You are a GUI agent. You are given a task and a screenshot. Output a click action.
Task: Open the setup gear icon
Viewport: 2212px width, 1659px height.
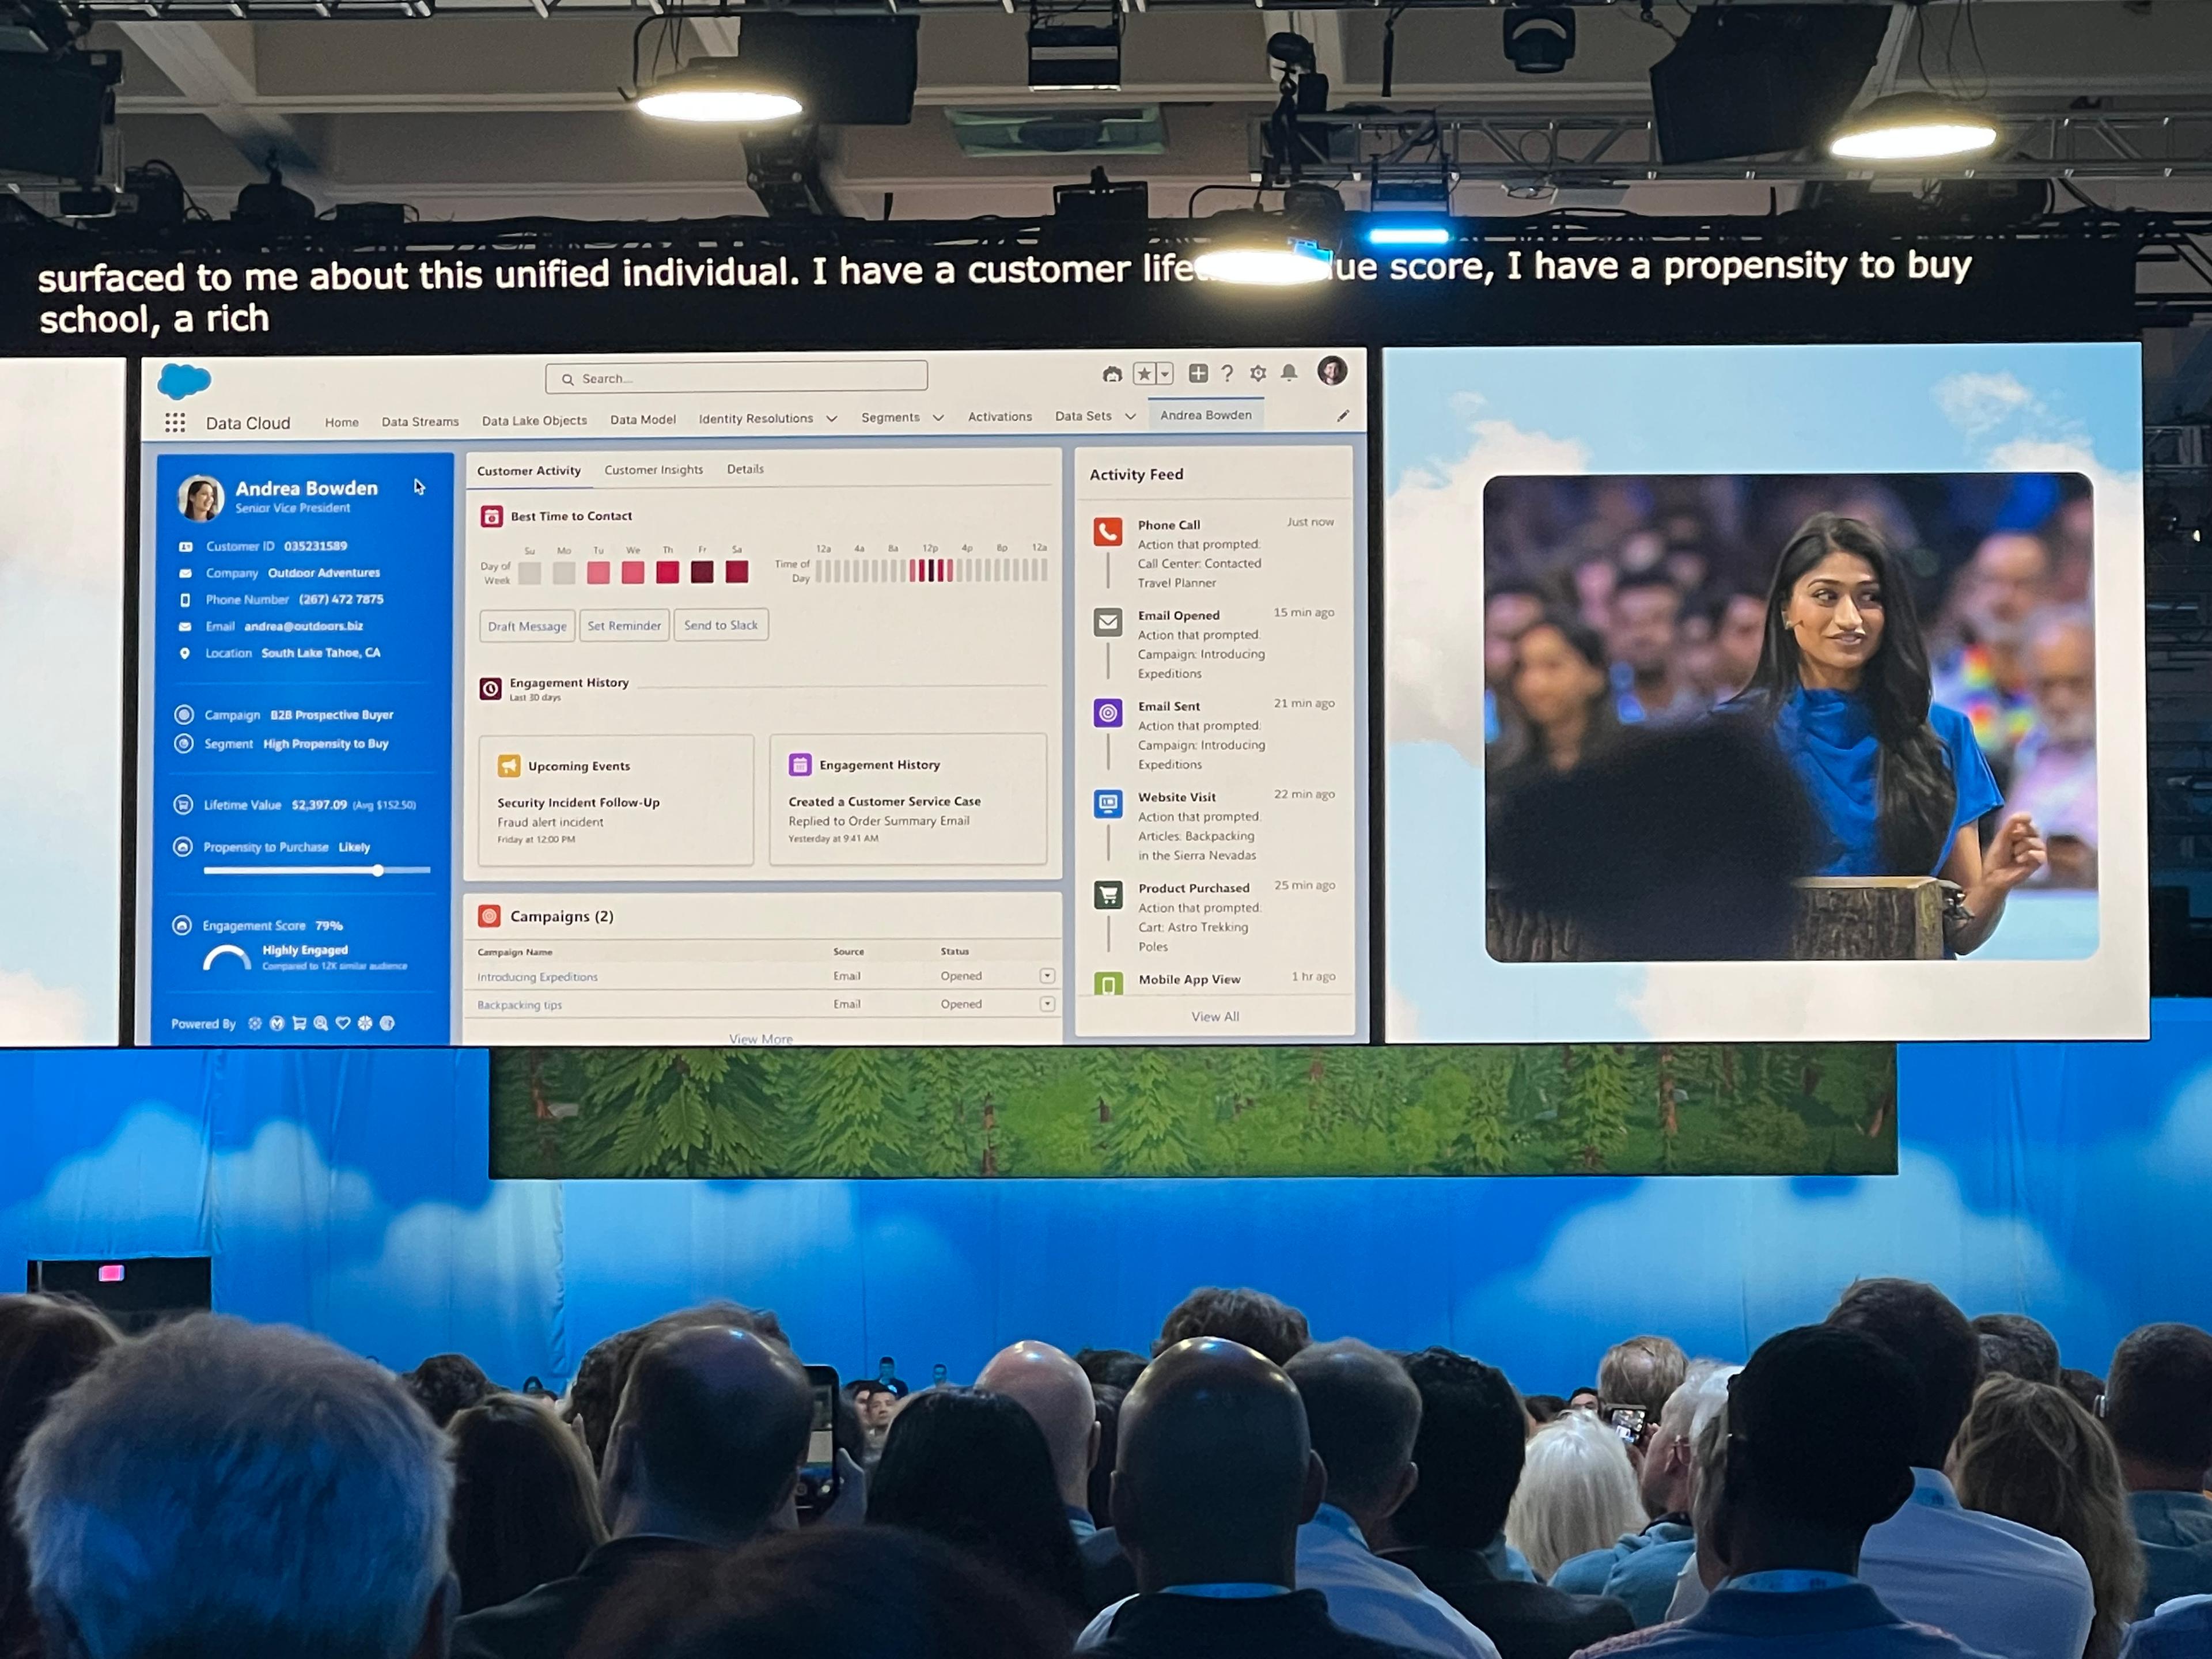(1258, 373)
